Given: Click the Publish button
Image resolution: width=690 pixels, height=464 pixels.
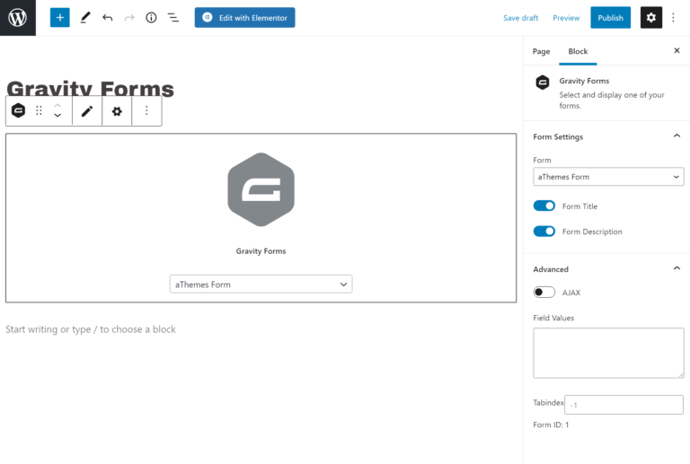Looking at the screenshot, I should pos(610,18).
